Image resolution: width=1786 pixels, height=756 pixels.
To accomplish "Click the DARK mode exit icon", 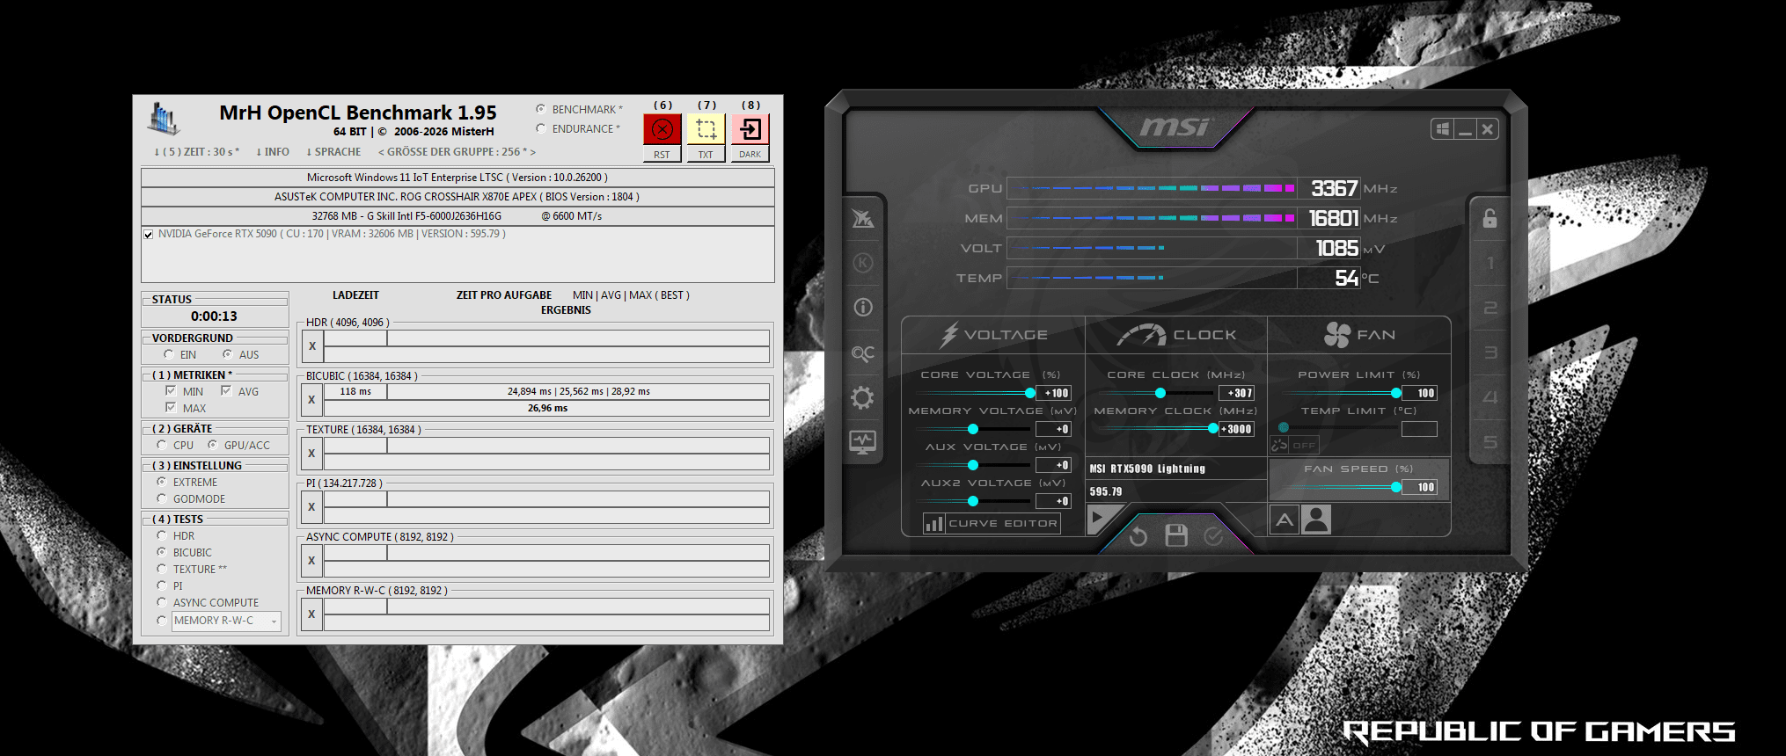I will (x=750, y=129).
